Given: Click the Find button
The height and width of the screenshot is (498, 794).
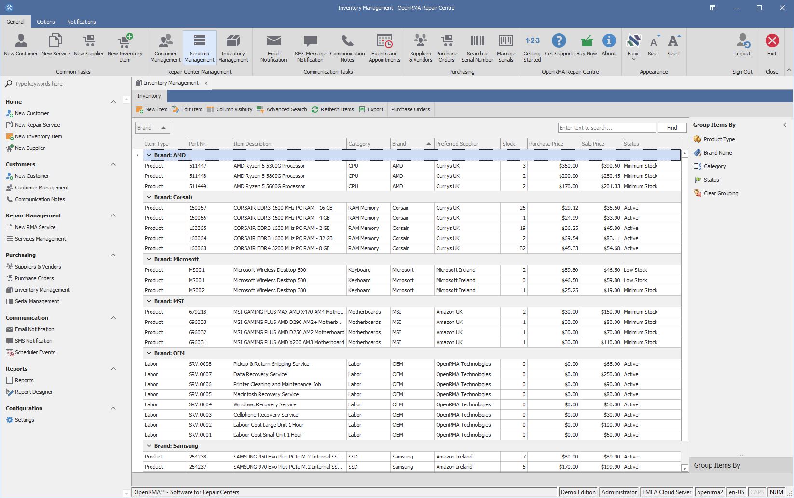Looking at the screenshot, I should 672,128.
